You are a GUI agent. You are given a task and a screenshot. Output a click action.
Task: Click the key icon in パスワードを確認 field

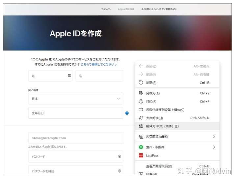(119, 171)
